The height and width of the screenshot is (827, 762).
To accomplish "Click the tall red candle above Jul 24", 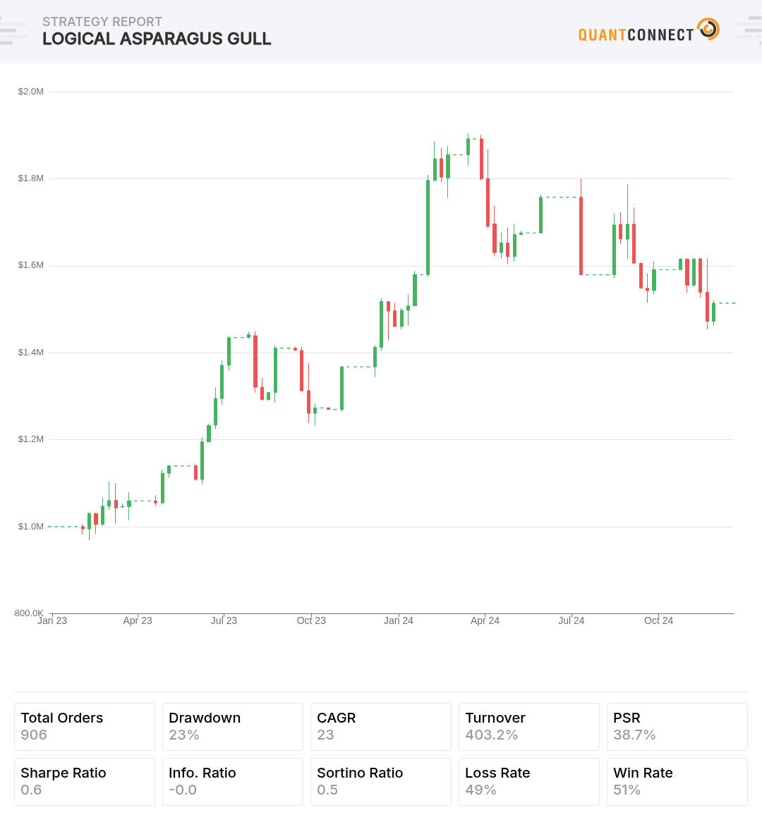I will (x=581, y=235).
